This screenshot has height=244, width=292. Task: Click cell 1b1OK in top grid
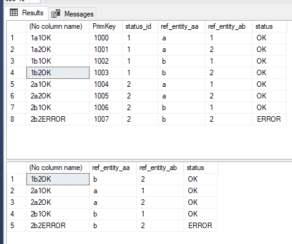58,61
